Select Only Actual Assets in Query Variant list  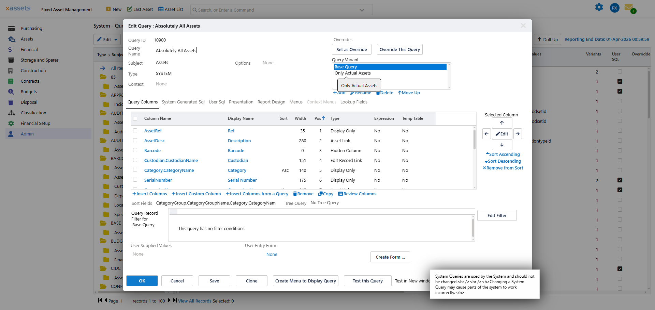click(x=353, y=73)
